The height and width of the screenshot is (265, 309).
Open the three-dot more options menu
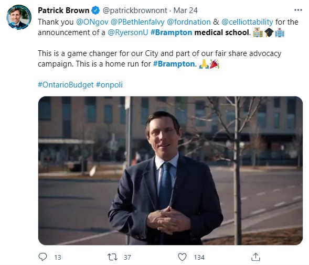point(298,10)
